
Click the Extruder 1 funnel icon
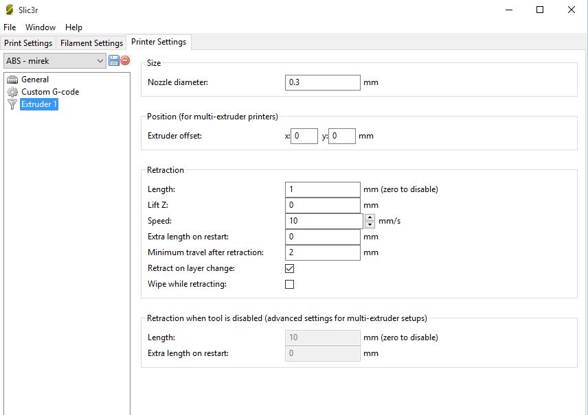[12, 104]
